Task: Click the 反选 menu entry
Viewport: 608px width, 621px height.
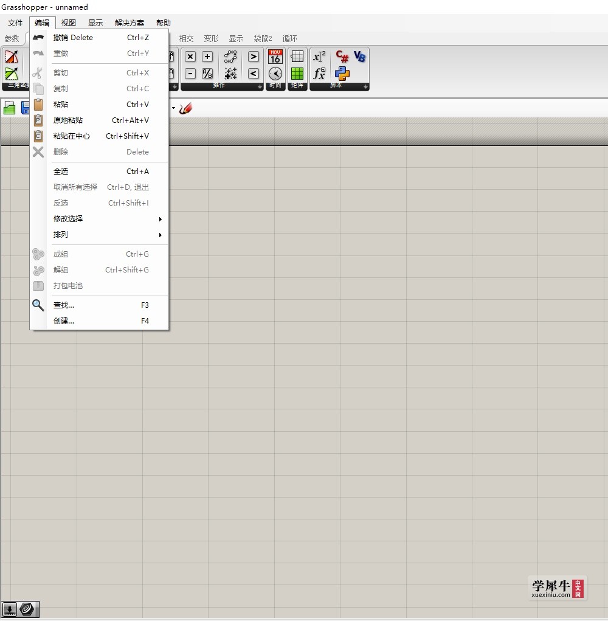Action: pyautogui.click(x=99, y=203)
